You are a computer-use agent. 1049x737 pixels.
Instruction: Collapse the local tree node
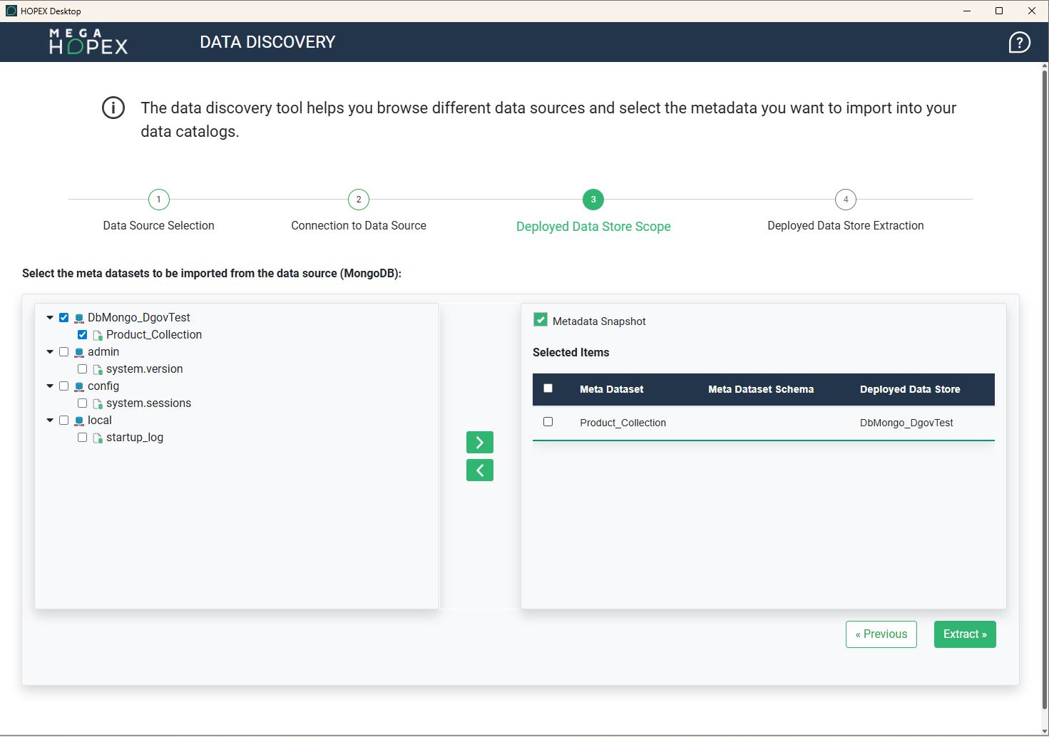[x=50, y=421]
